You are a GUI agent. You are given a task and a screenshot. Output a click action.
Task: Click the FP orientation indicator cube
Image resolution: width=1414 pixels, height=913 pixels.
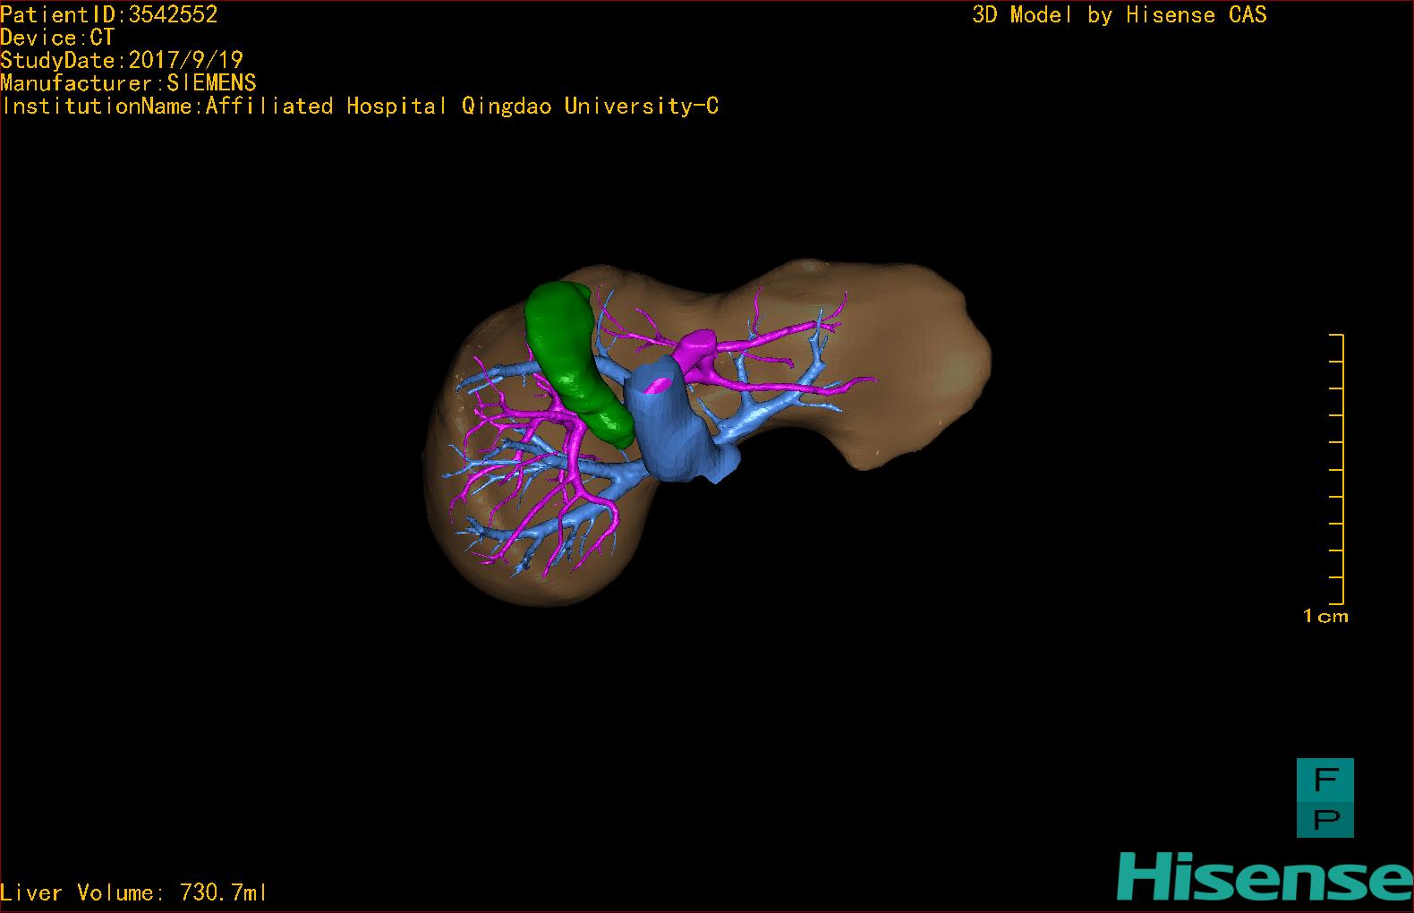pyautogui.click(x=1325, y=798)
